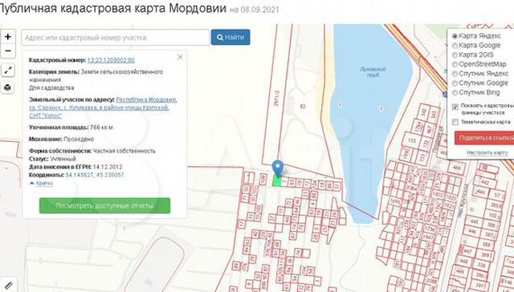Enable Тематическая карта checkbox
The image size is (514, 292).
455,122
